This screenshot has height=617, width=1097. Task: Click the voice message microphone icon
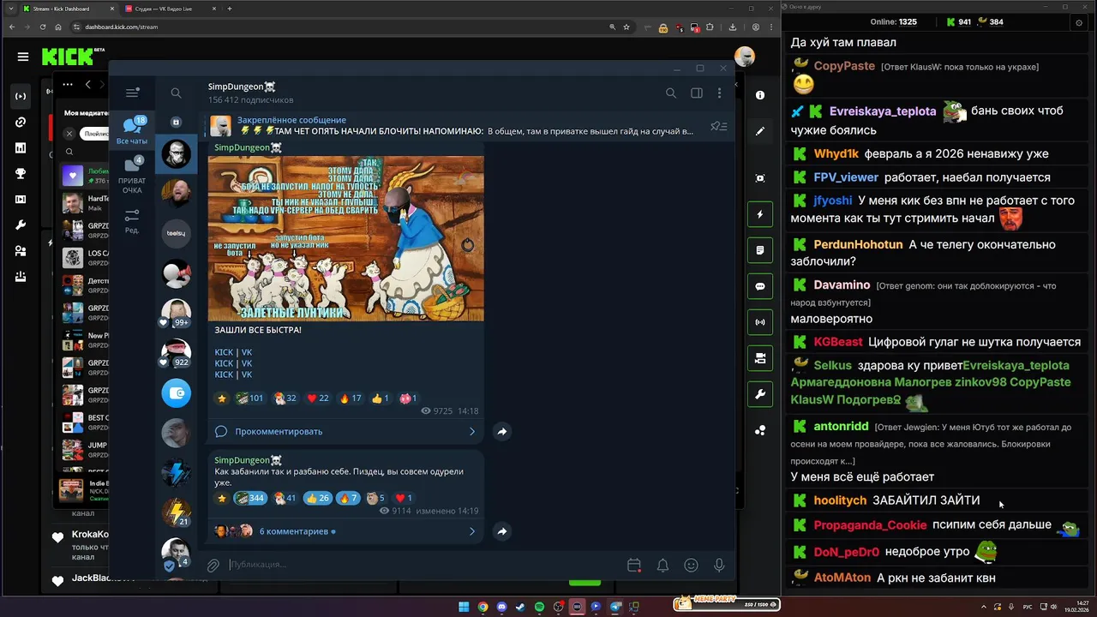click(719, 565)
